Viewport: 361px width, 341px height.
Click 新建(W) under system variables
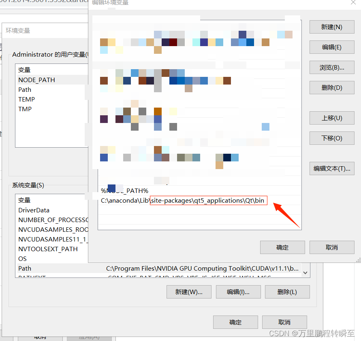coord(189,292)
